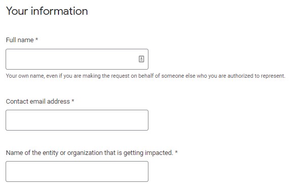Viewport: 303px width, 189px height.
Task: Focus the impacted entity or organization name field
Action: (77, 171)
